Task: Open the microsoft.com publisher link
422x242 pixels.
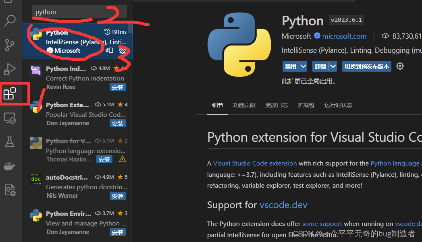Action: click(344, 36)
